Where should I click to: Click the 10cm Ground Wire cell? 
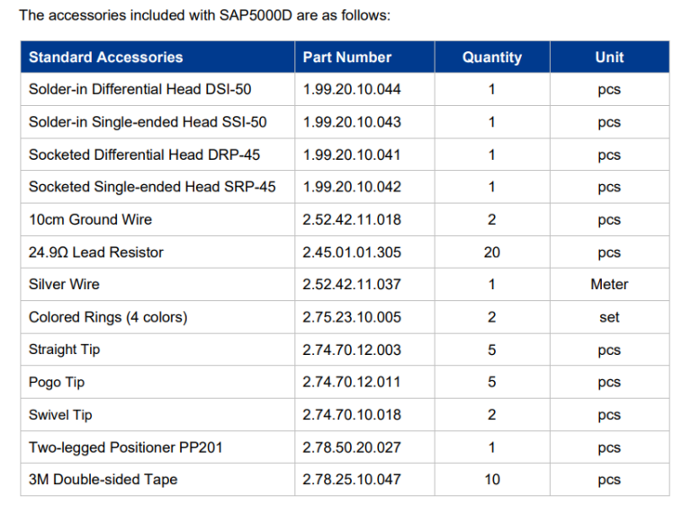coord(90,219)
